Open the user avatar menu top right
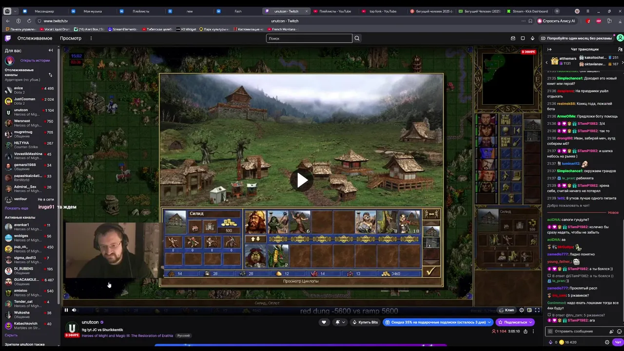Viewport: 624px width, 351px height. 620,38
